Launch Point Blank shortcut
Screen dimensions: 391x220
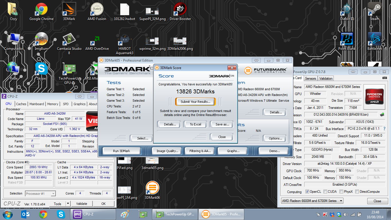[347, 41]
